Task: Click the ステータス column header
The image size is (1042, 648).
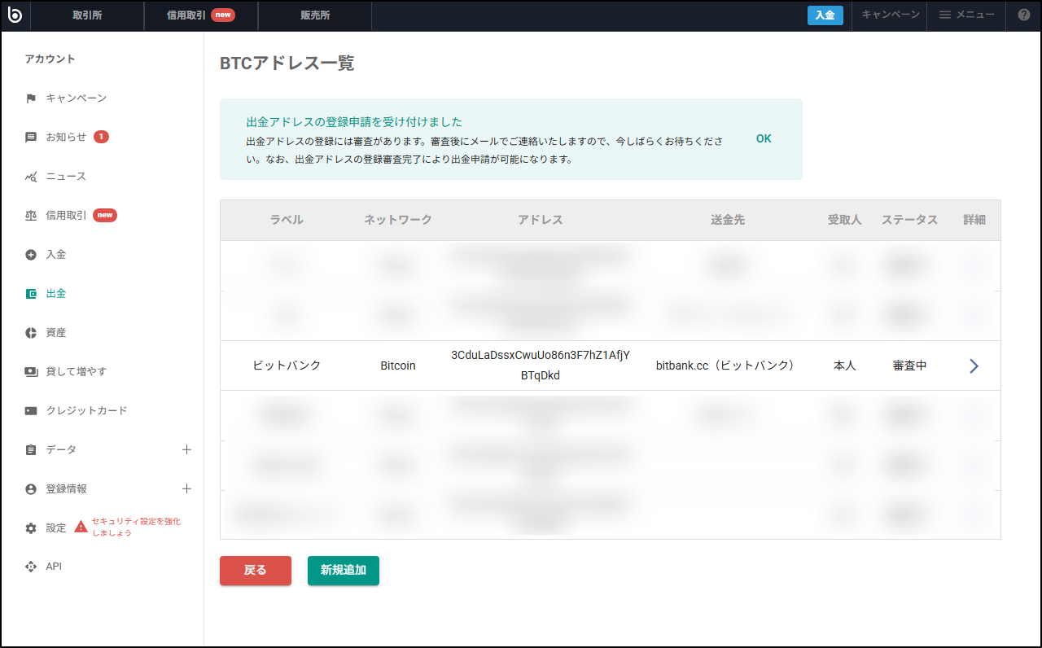Action: point(910,220)
